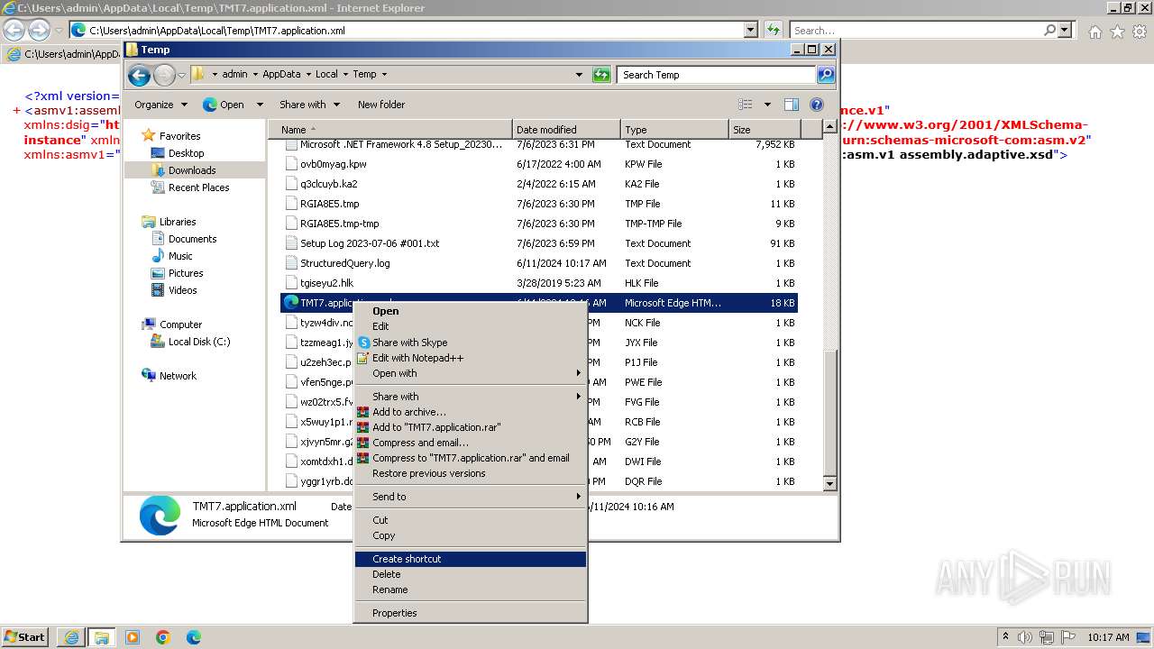The image size is (1154, 649).
Task: Expand the Open with submenu
Action: click(x=470, y=373)
